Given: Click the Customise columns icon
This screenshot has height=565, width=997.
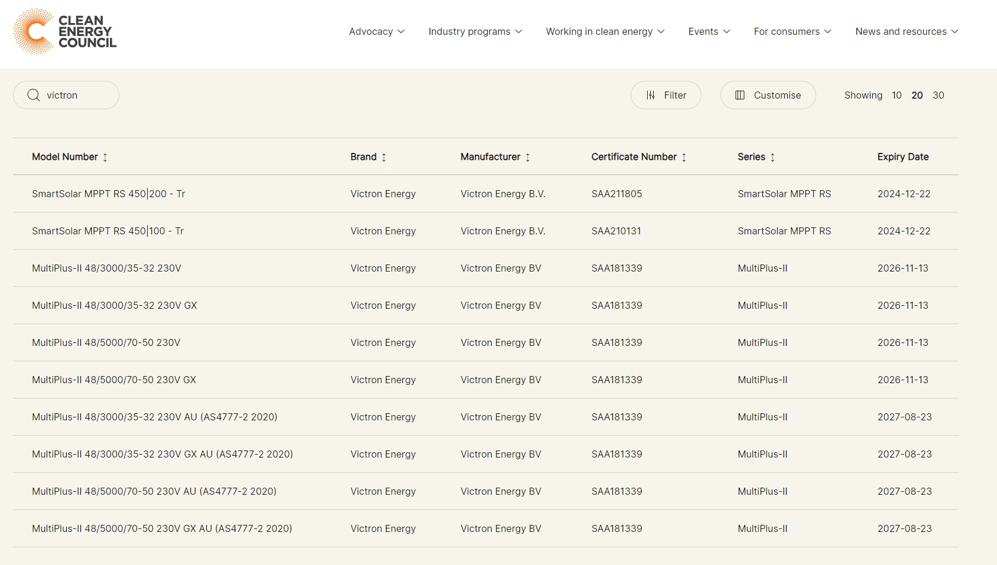Looking at the screenshot, I should click(740, 95).
